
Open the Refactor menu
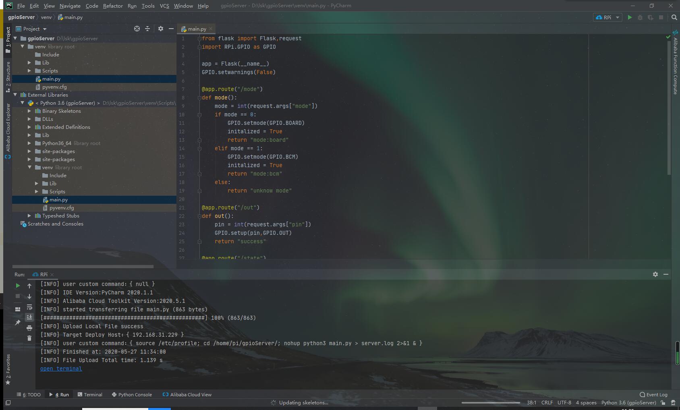coord(113,6)
